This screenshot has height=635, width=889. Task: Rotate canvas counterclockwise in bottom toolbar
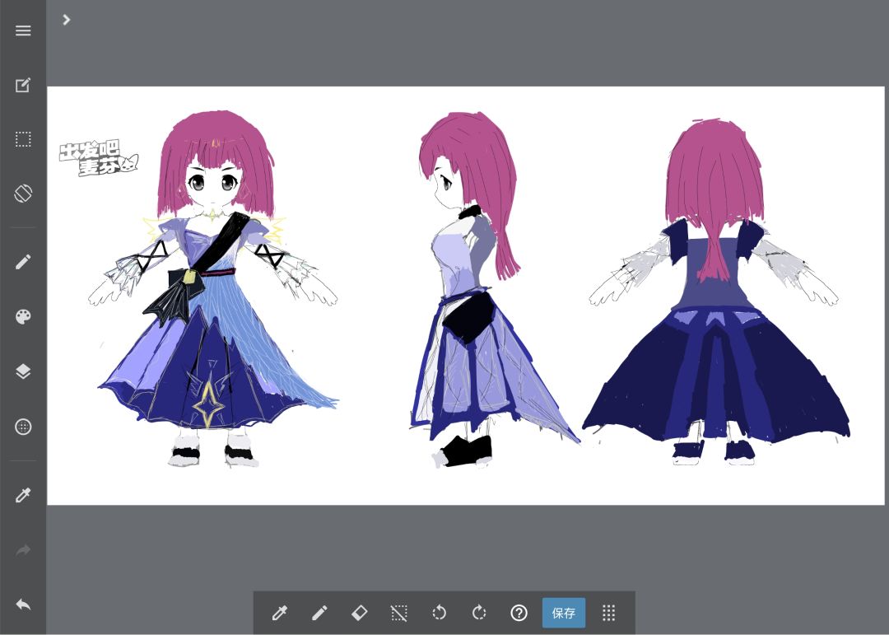click(x=440, y=613)
